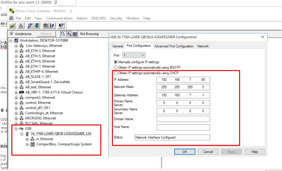Click the 1769-L24ER controller module icon
Viewport: 282px width, 171px height.
point(27,134)
